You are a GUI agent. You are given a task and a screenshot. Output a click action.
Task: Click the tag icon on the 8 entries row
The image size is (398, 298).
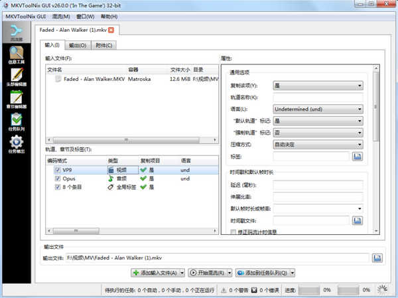click(111, 187)
